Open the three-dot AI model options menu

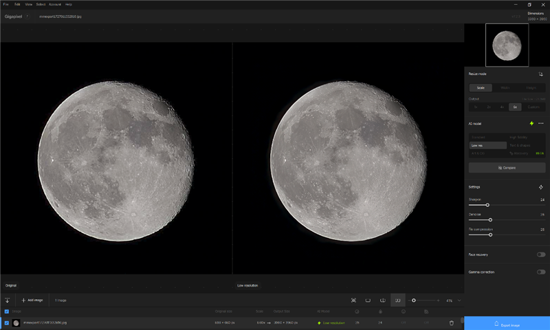541,124
